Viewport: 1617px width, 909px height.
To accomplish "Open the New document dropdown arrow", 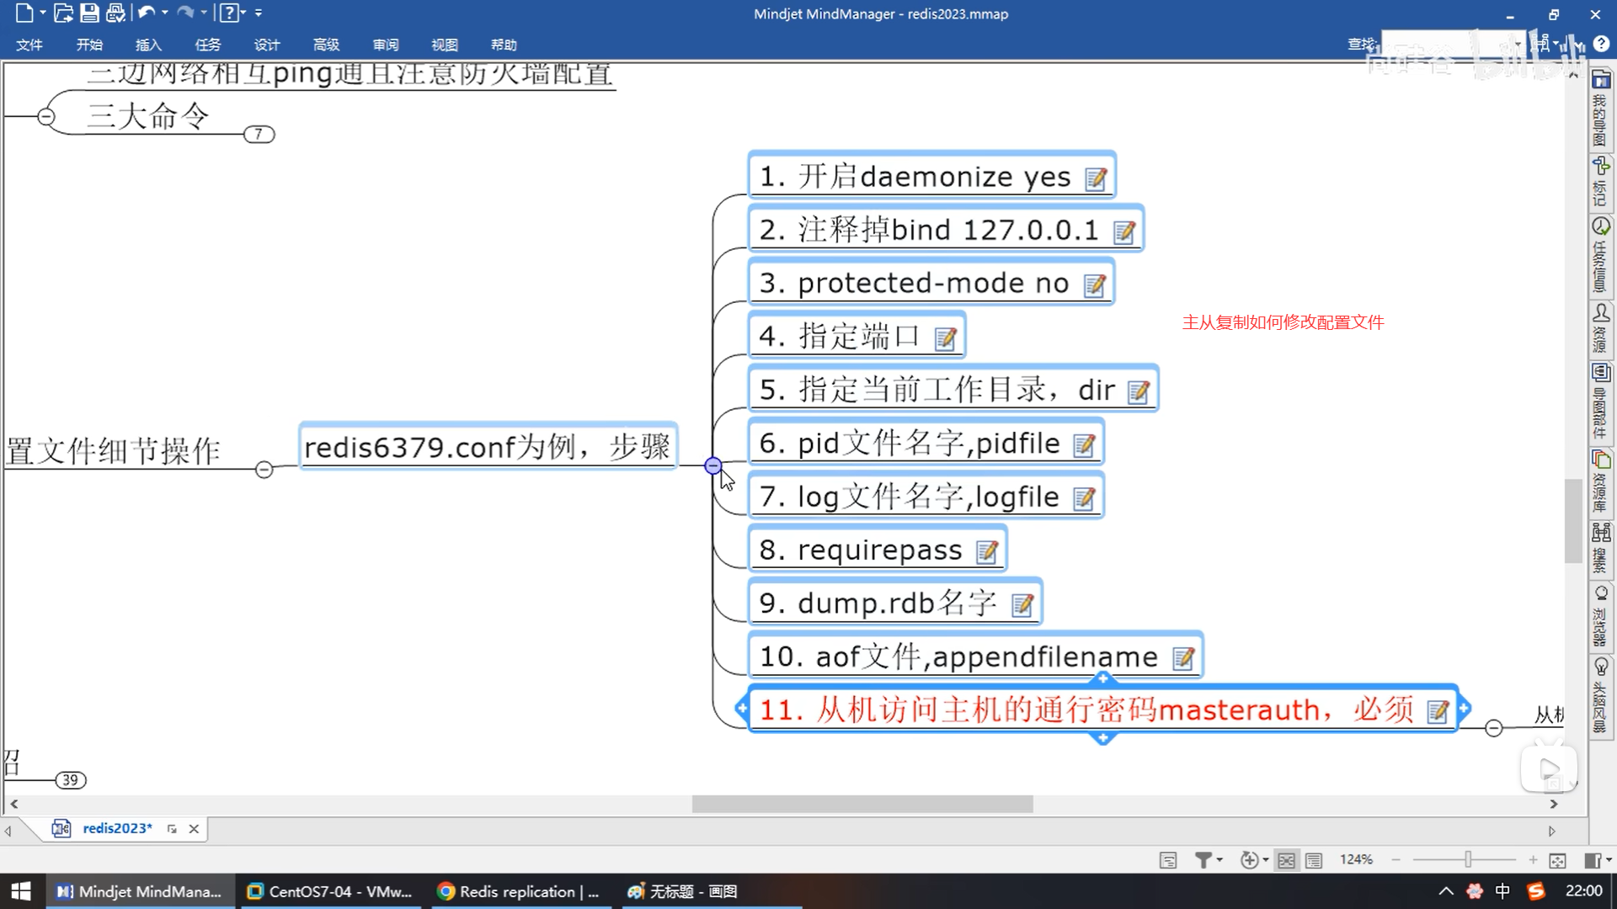I will (43, 13).
